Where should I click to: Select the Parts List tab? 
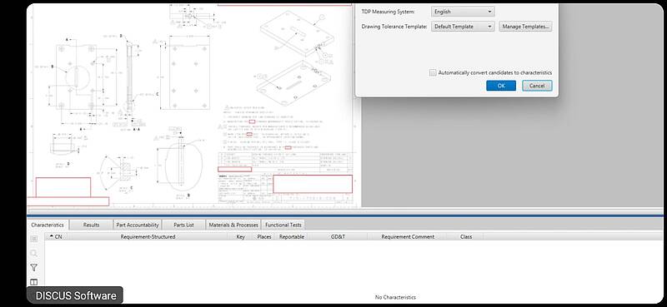[x=183, y=225]
